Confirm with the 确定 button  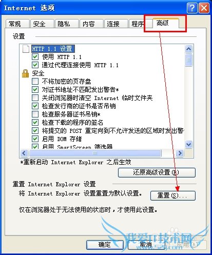(105, 245)
